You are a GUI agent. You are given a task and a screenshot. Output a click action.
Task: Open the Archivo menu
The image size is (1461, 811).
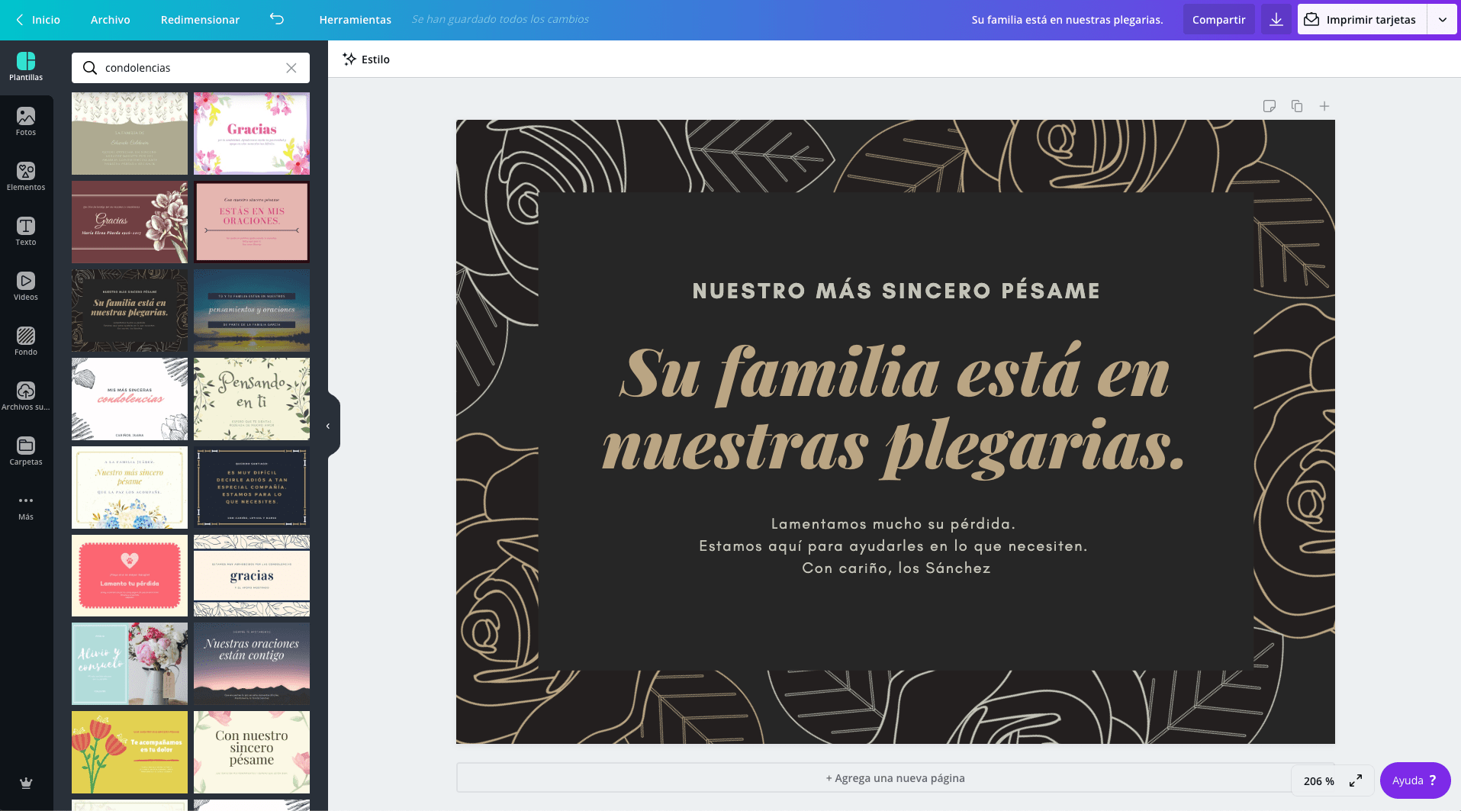[x=111, y=20]
